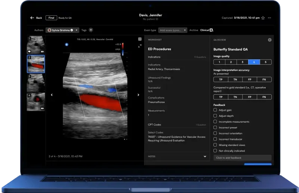The image size is (299, 193).
Task: Open the Add exam types dropdown
Action: pyautogui.click(x=173, y=30)
